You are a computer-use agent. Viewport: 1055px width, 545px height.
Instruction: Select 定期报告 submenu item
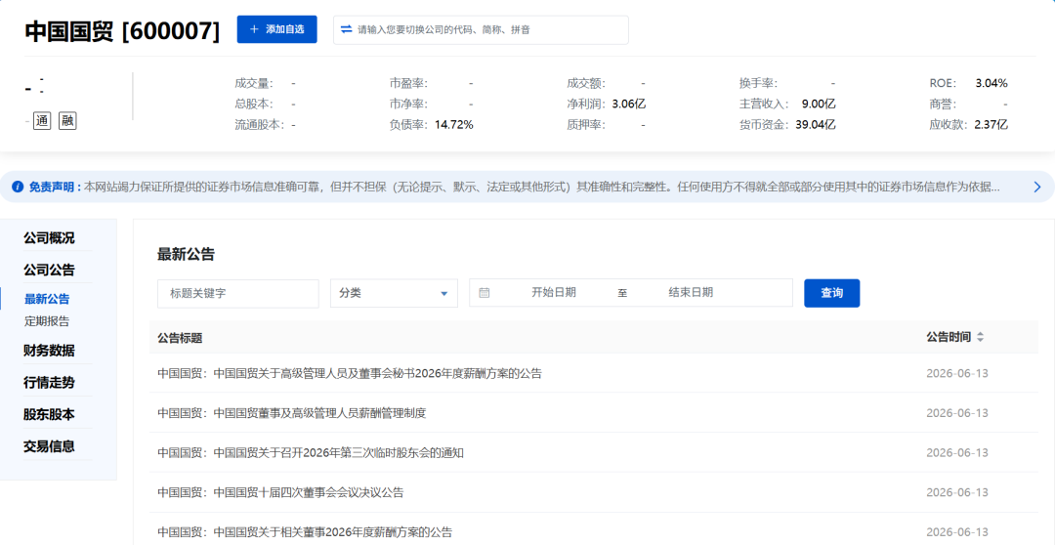point(47,321)
